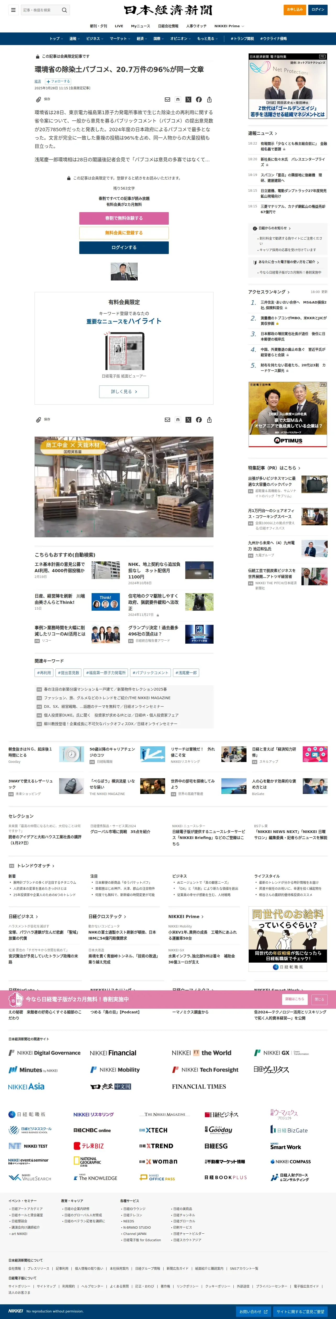Open 速報ニュース section heading
Viewport: 336px width, 1319px height.
click(262, 133)
